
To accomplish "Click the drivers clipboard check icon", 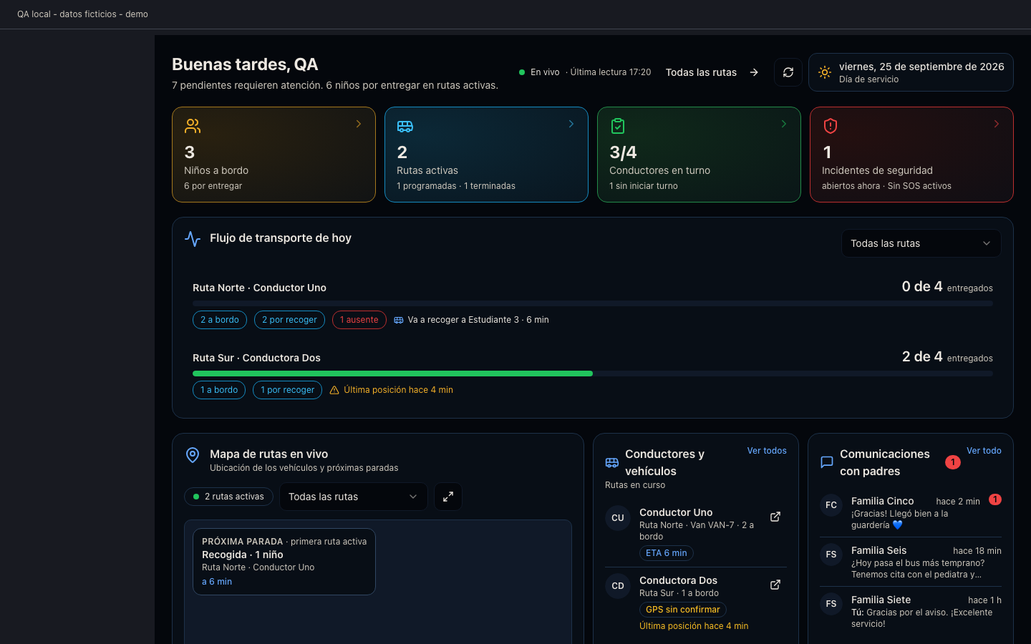I will (618, 126).
